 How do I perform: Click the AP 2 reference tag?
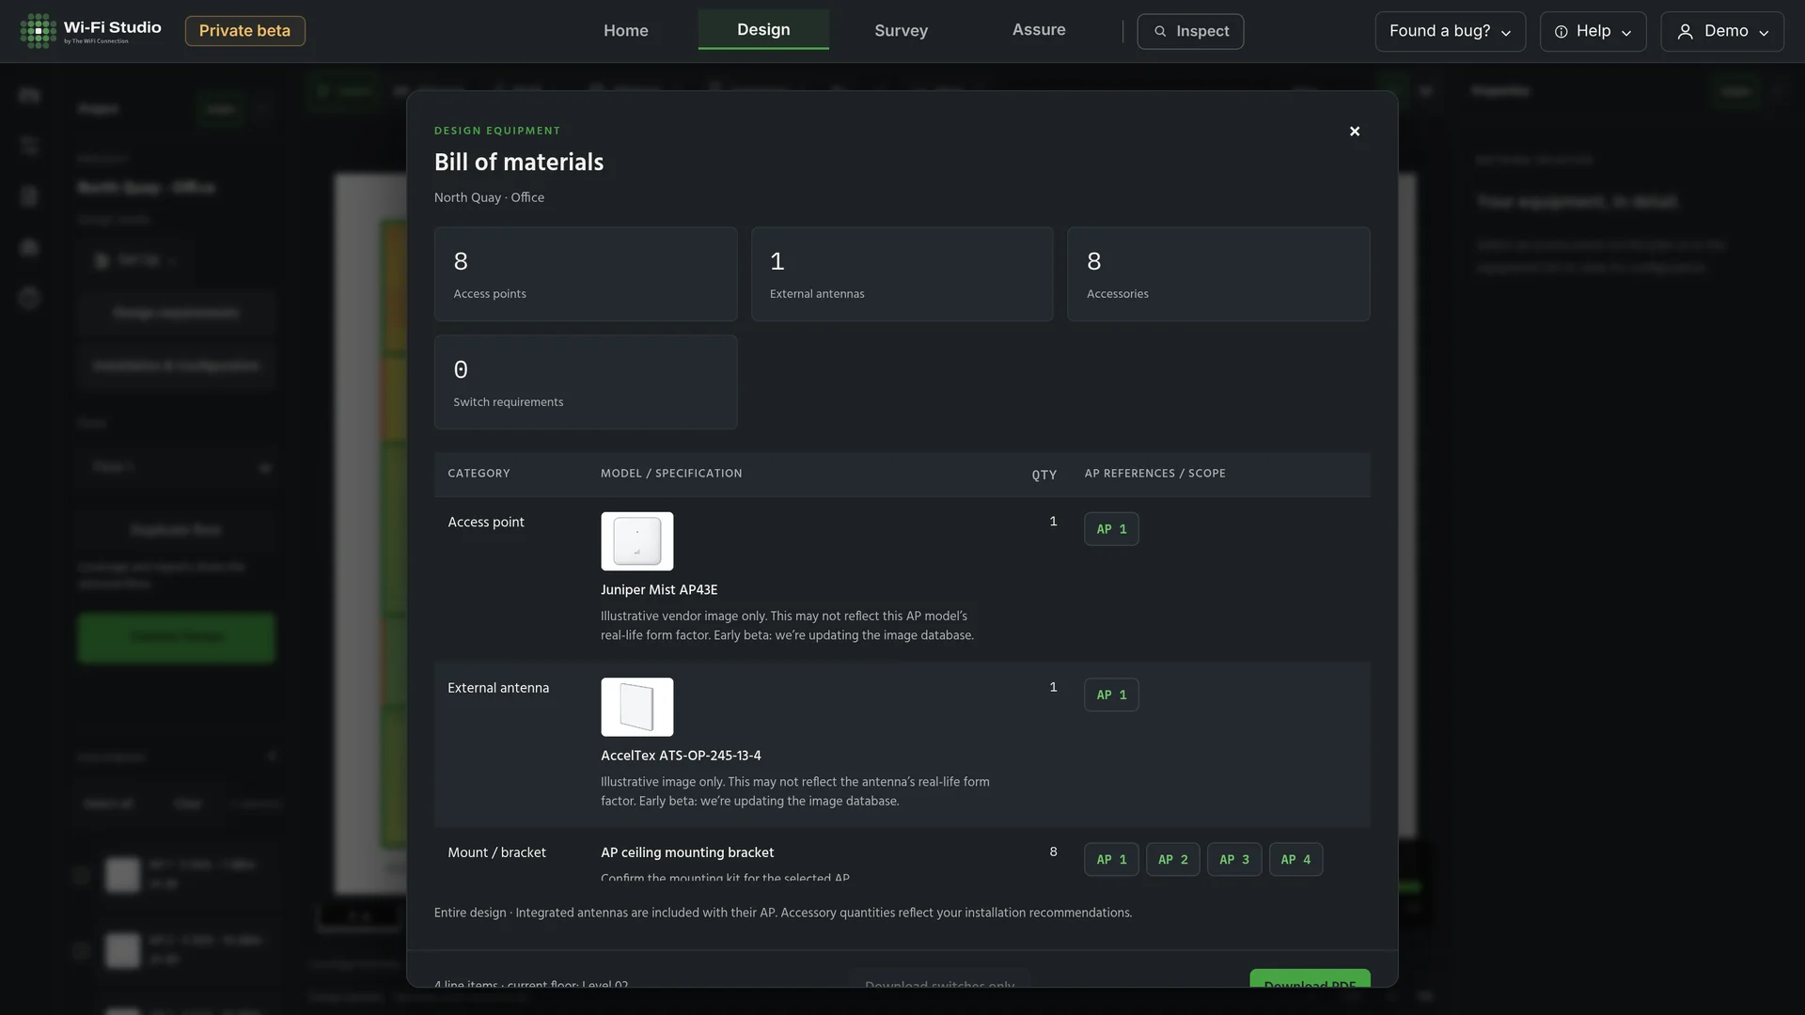(1172, 859)
